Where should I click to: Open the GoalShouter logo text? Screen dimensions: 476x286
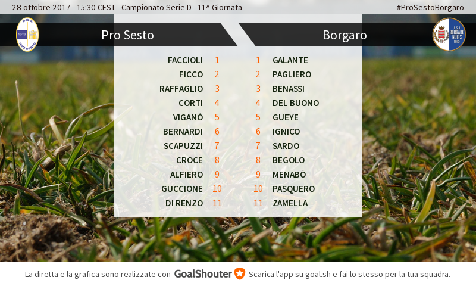pyautogui.click(x=203, y=274)
